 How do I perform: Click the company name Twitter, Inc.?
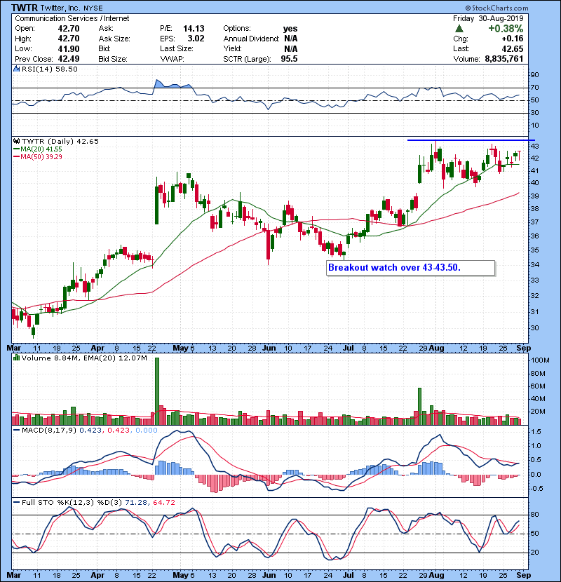60,8
